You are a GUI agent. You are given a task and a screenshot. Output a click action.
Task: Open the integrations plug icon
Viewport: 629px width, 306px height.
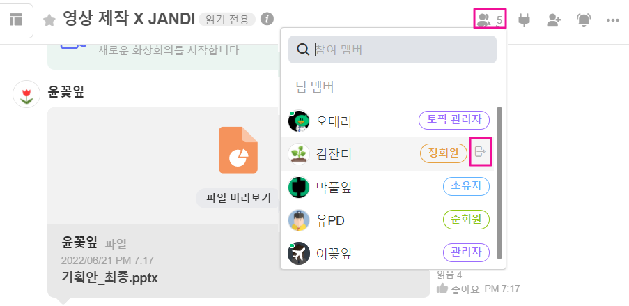(524, 20)
